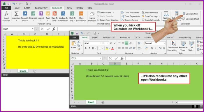This screenshot has height=112, width=204.
Task: Click Cut scissors icon in Workbook2
Action: (79, 42)
